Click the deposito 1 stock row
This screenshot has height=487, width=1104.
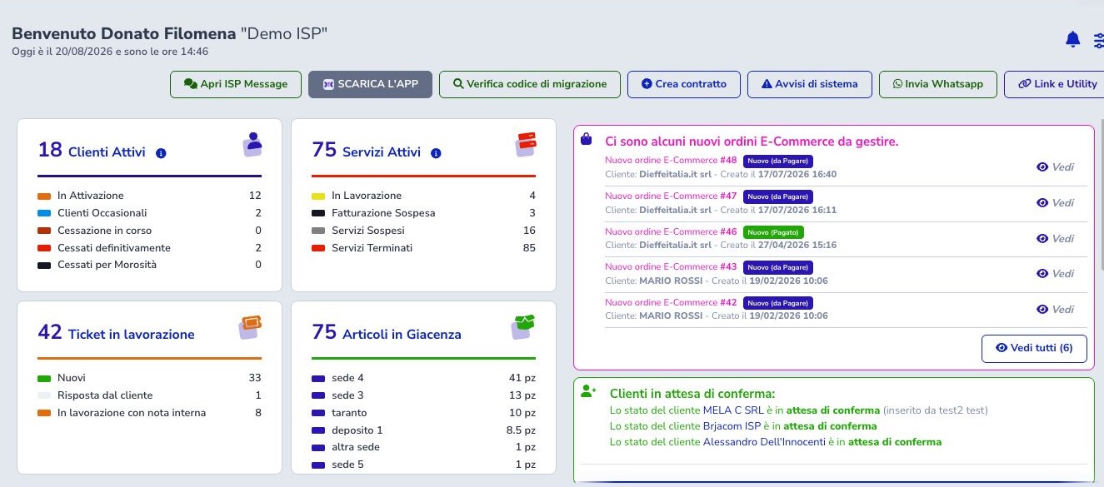click(423, 430)
